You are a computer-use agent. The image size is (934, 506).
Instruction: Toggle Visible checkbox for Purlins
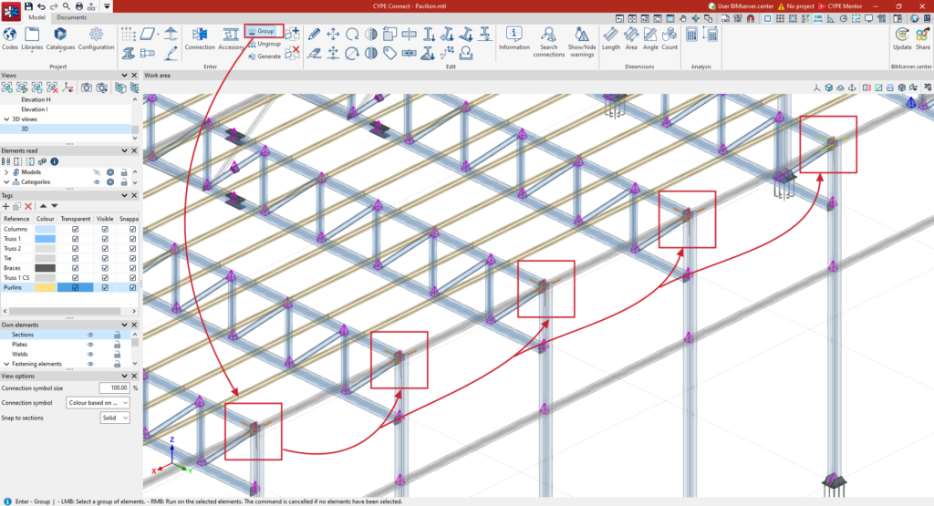point(105,287)
